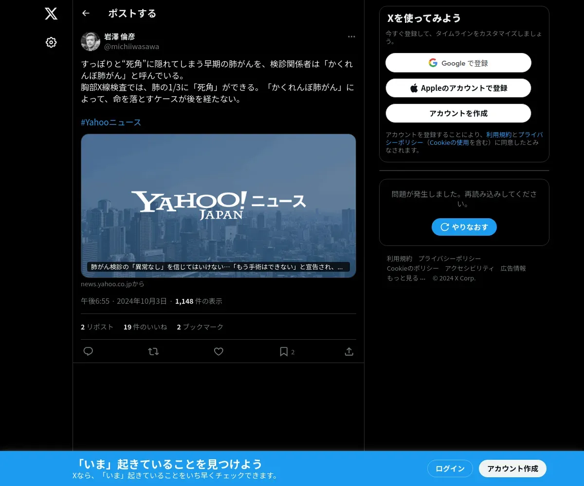Select the link card caption 肺がん検診の「異常なし」

[219, 267]
